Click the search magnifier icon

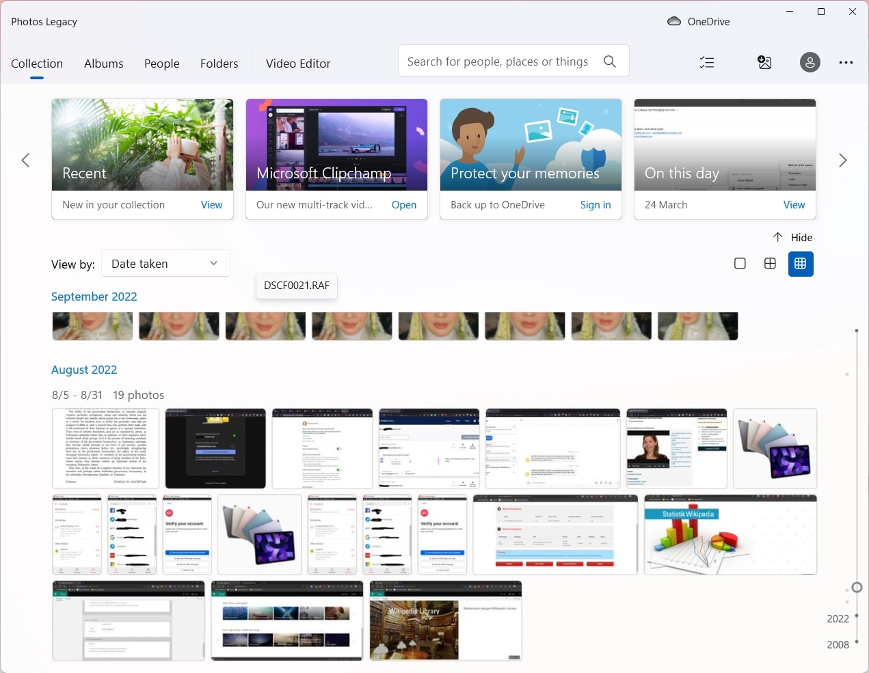[610, 61]
